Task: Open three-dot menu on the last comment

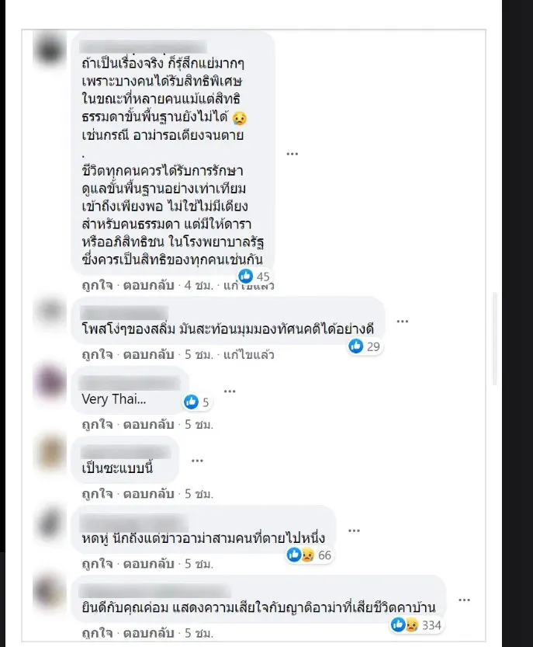Action: tap(464, 600)
